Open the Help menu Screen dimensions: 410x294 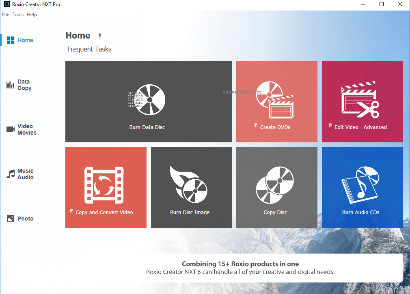point(32,15)
